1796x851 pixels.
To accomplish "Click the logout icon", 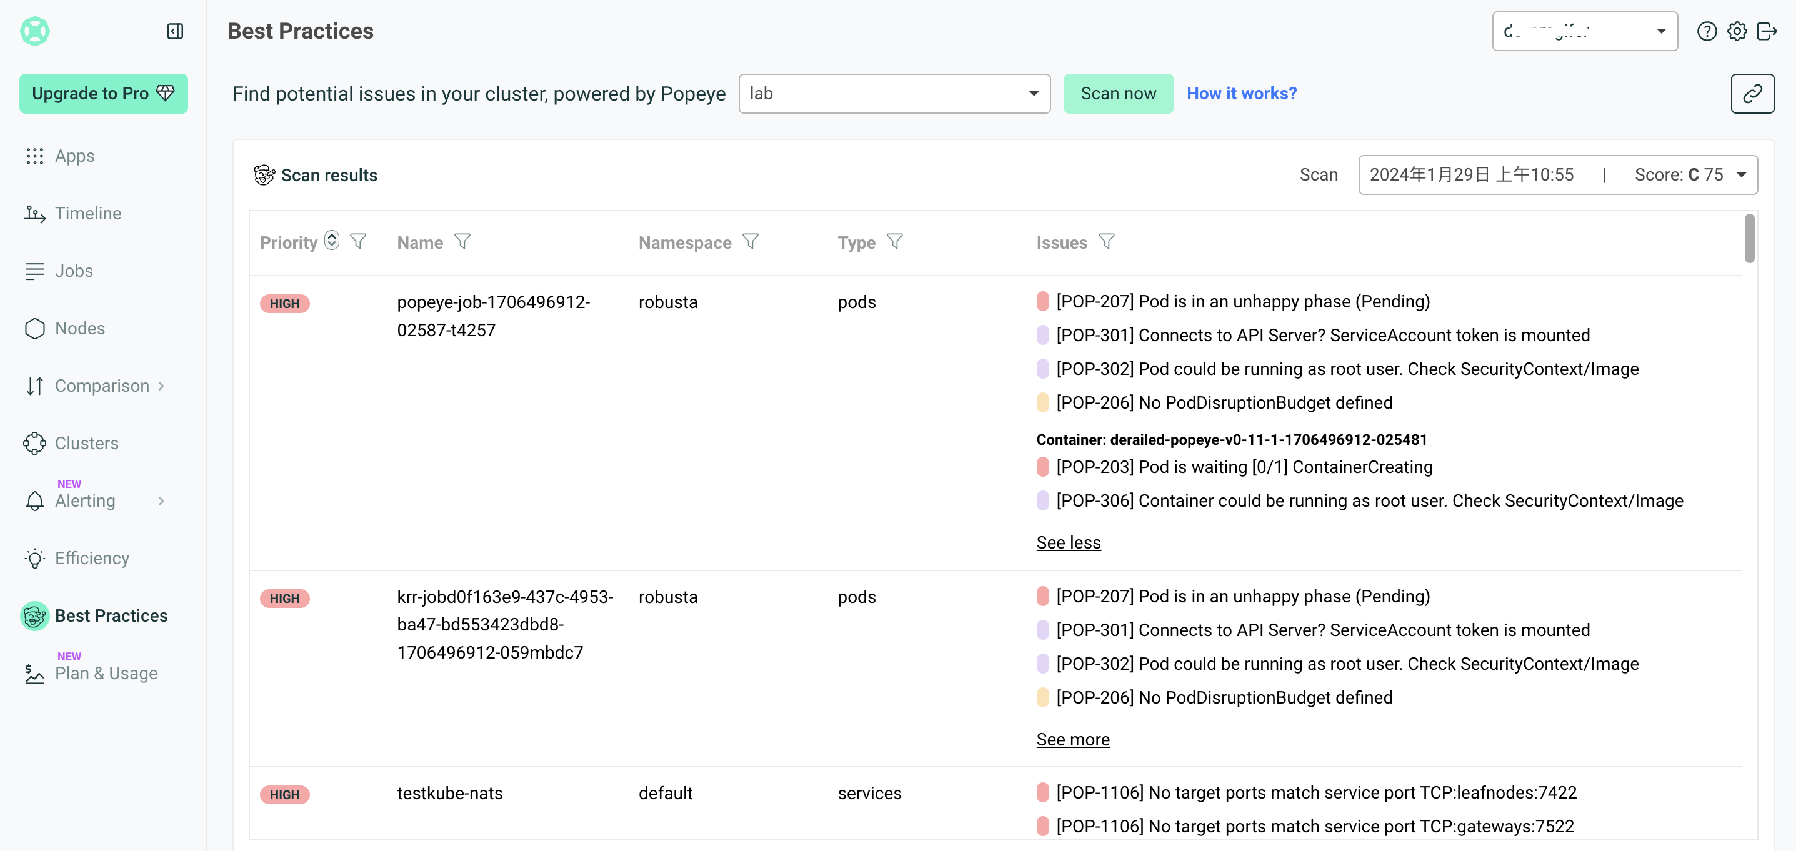I will (x=1767, y=31).
